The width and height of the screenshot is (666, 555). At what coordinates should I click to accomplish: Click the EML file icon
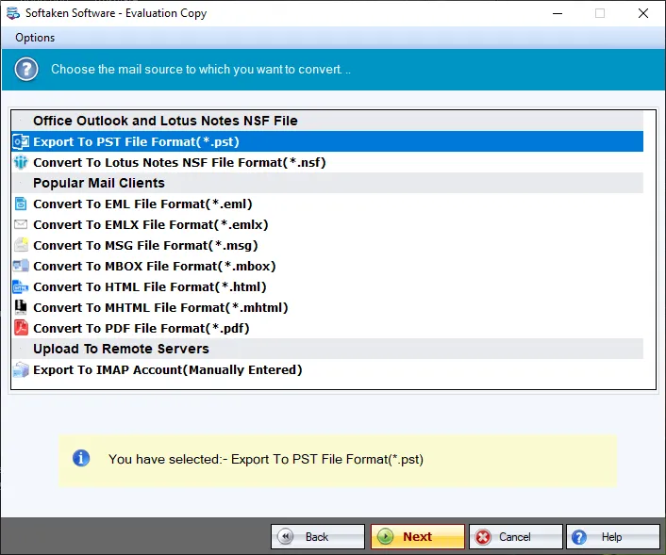click(21, 204)
